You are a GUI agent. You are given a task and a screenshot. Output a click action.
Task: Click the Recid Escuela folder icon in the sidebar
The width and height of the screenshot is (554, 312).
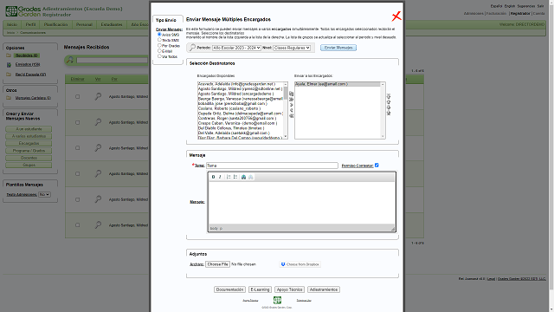click(9, 75)
